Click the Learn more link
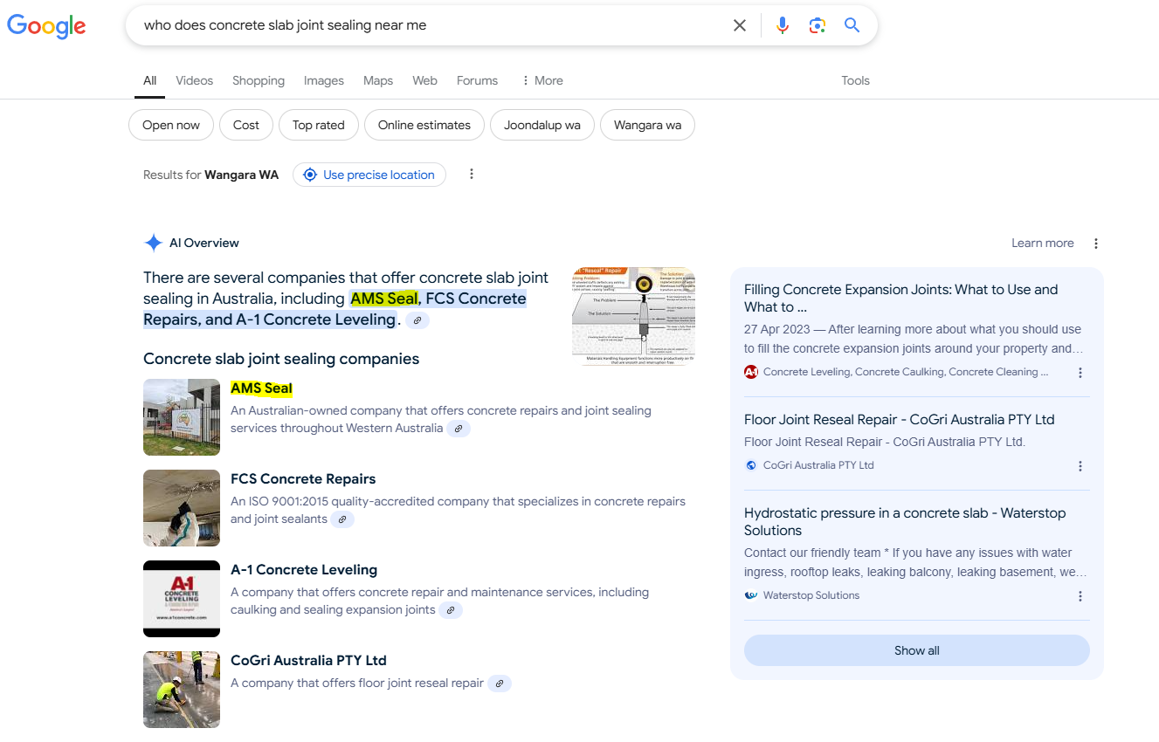This screenshot has width=1159, height=742. [x=1043, y=244]
